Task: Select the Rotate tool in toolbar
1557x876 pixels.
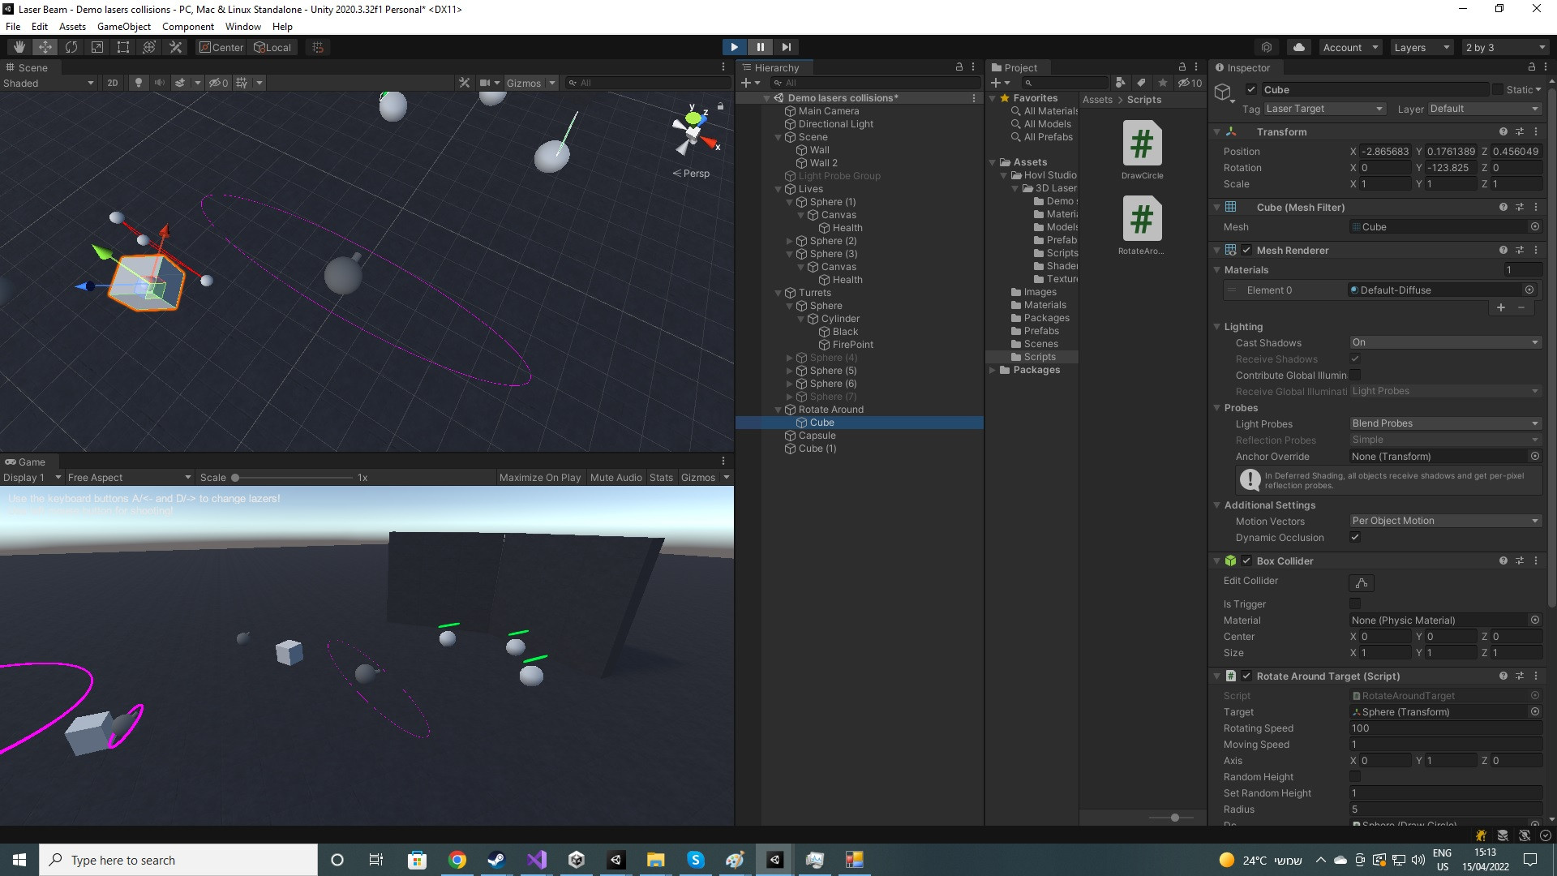Action: pos(71,47)
